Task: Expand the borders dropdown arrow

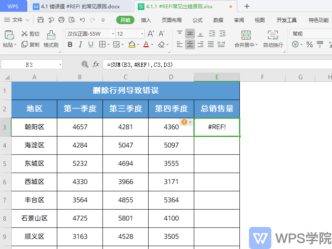Action: tap(108, 45)
